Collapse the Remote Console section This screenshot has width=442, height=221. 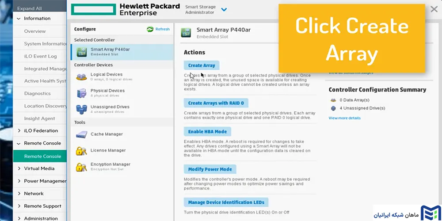(19, 144)
